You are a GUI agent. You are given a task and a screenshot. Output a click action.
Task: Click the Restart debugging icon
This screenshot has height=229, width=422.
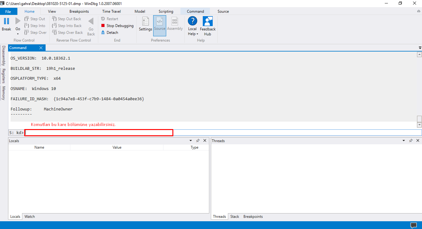point(103,19)
